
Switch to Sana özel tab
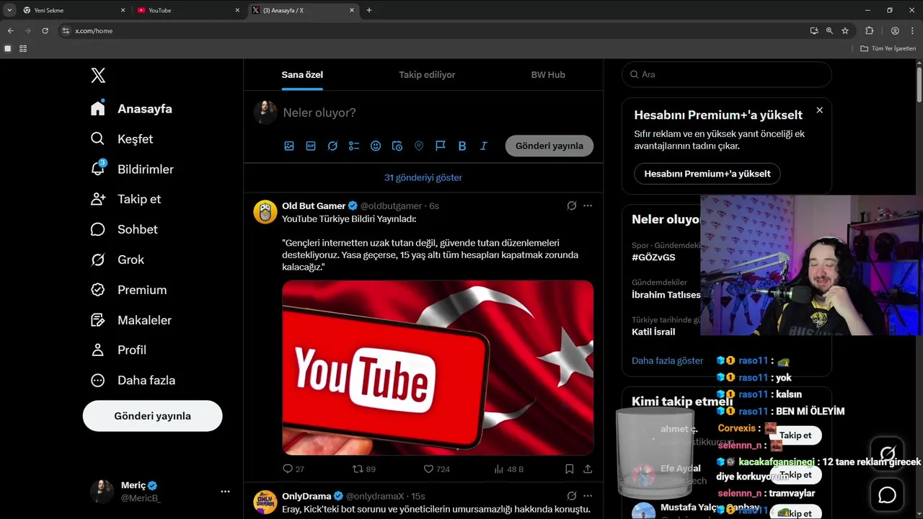click(x=302, y=74)
